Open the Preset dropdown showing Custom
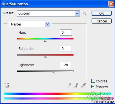Viewport: 115px width, 104px height. (x=48, y=13)
